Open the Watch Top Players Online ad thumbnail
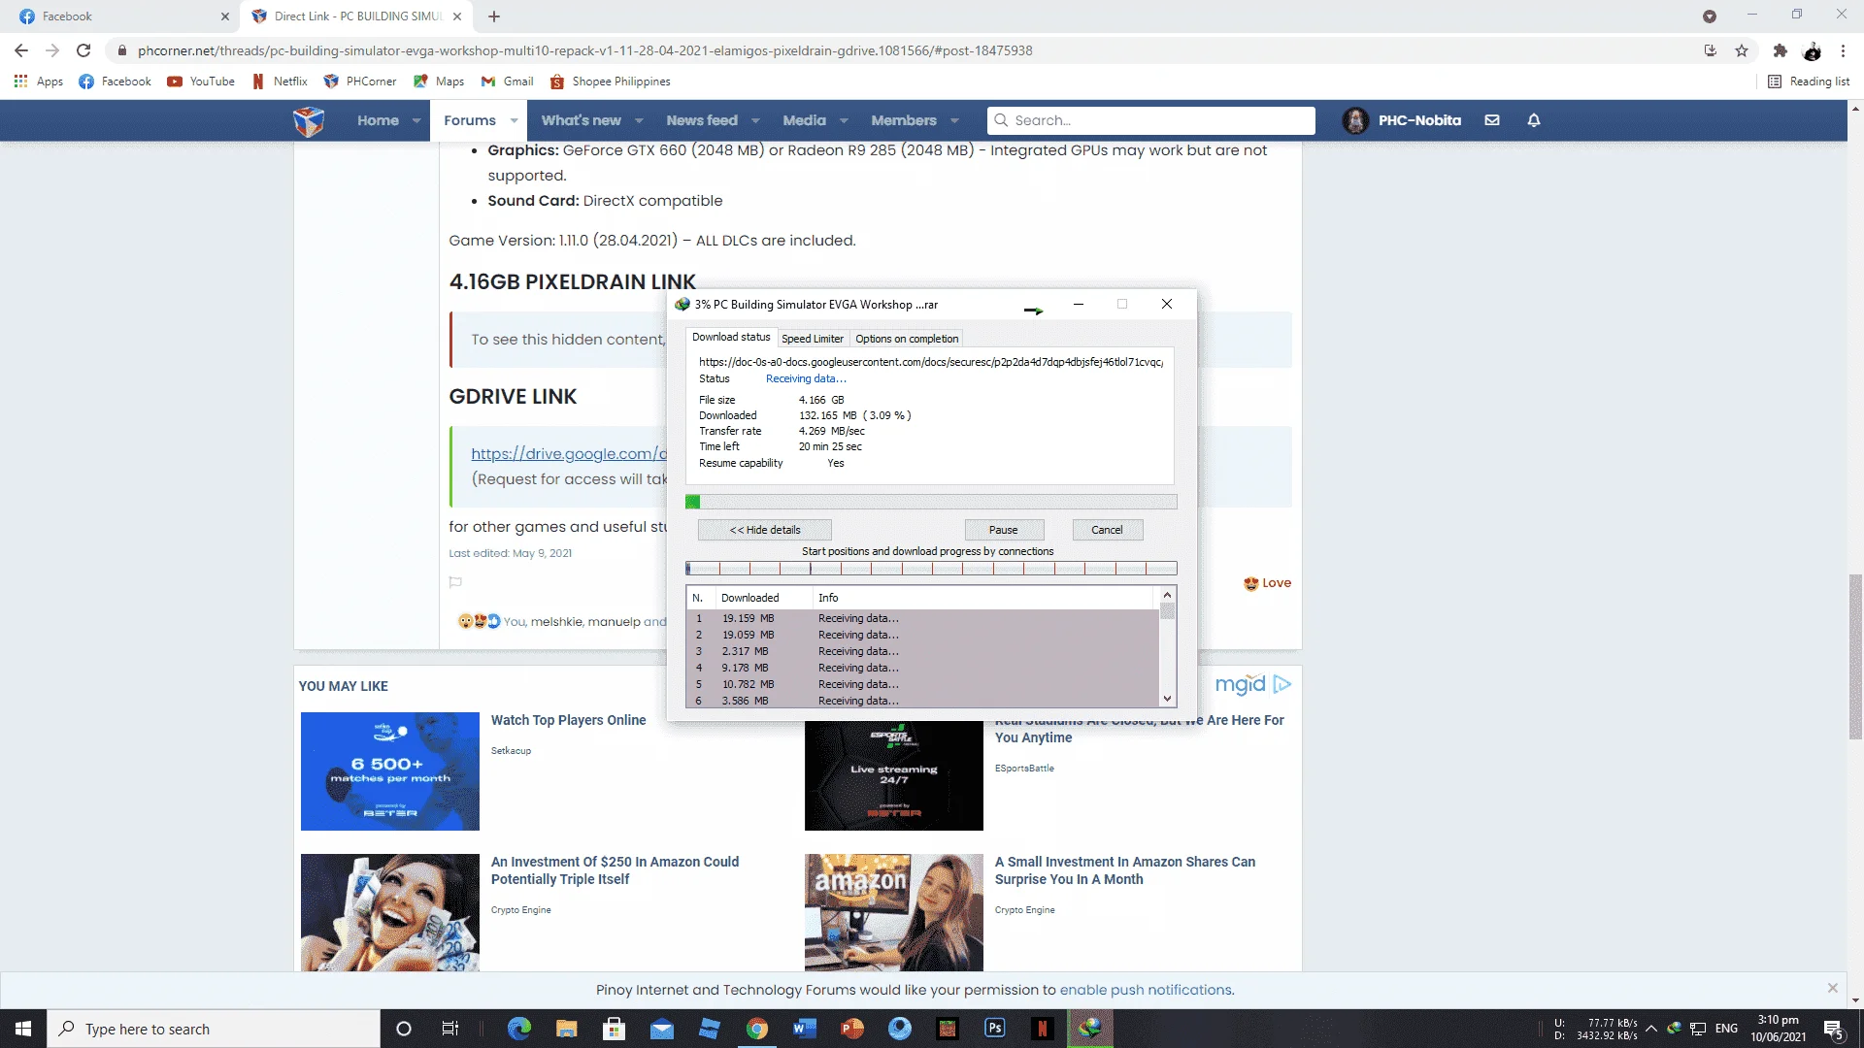The height and width of the screenshot is (1048, 1864). (390, 771)
